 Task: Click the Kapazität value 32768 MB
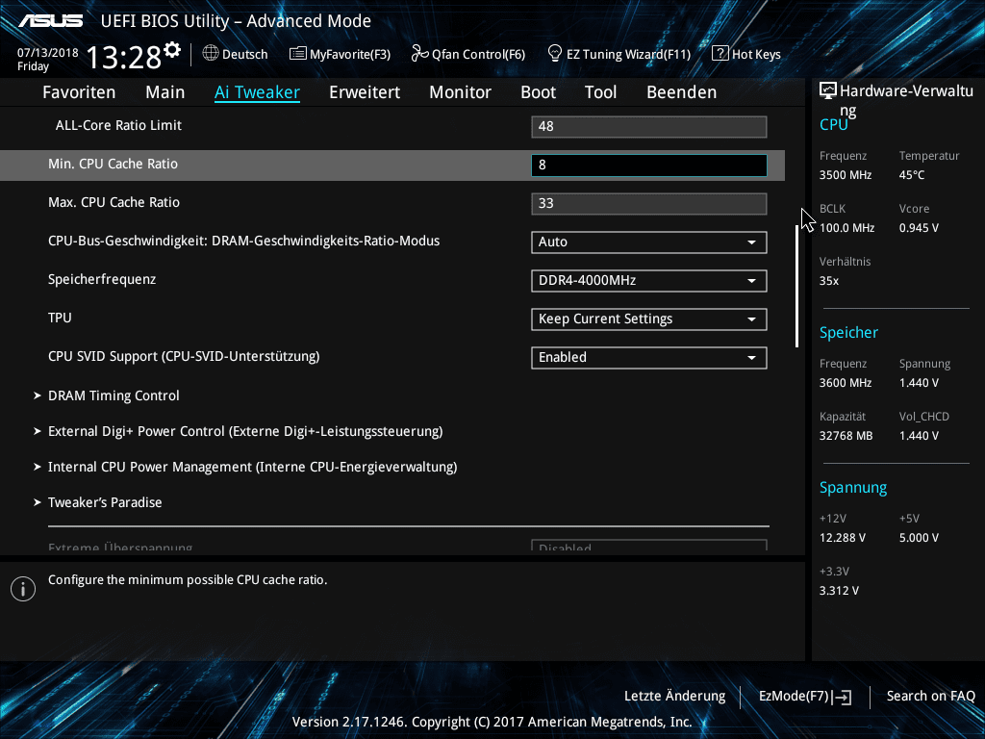[846, 436]
